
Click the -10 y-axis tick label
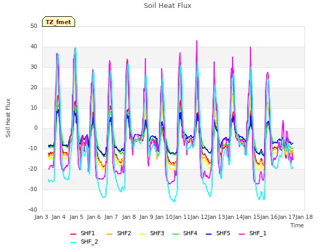(33, 148)
